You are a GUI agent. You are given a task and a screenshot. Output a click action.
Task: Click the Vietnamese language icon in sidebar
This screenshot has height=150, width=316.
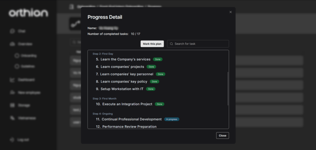[12, 118]
